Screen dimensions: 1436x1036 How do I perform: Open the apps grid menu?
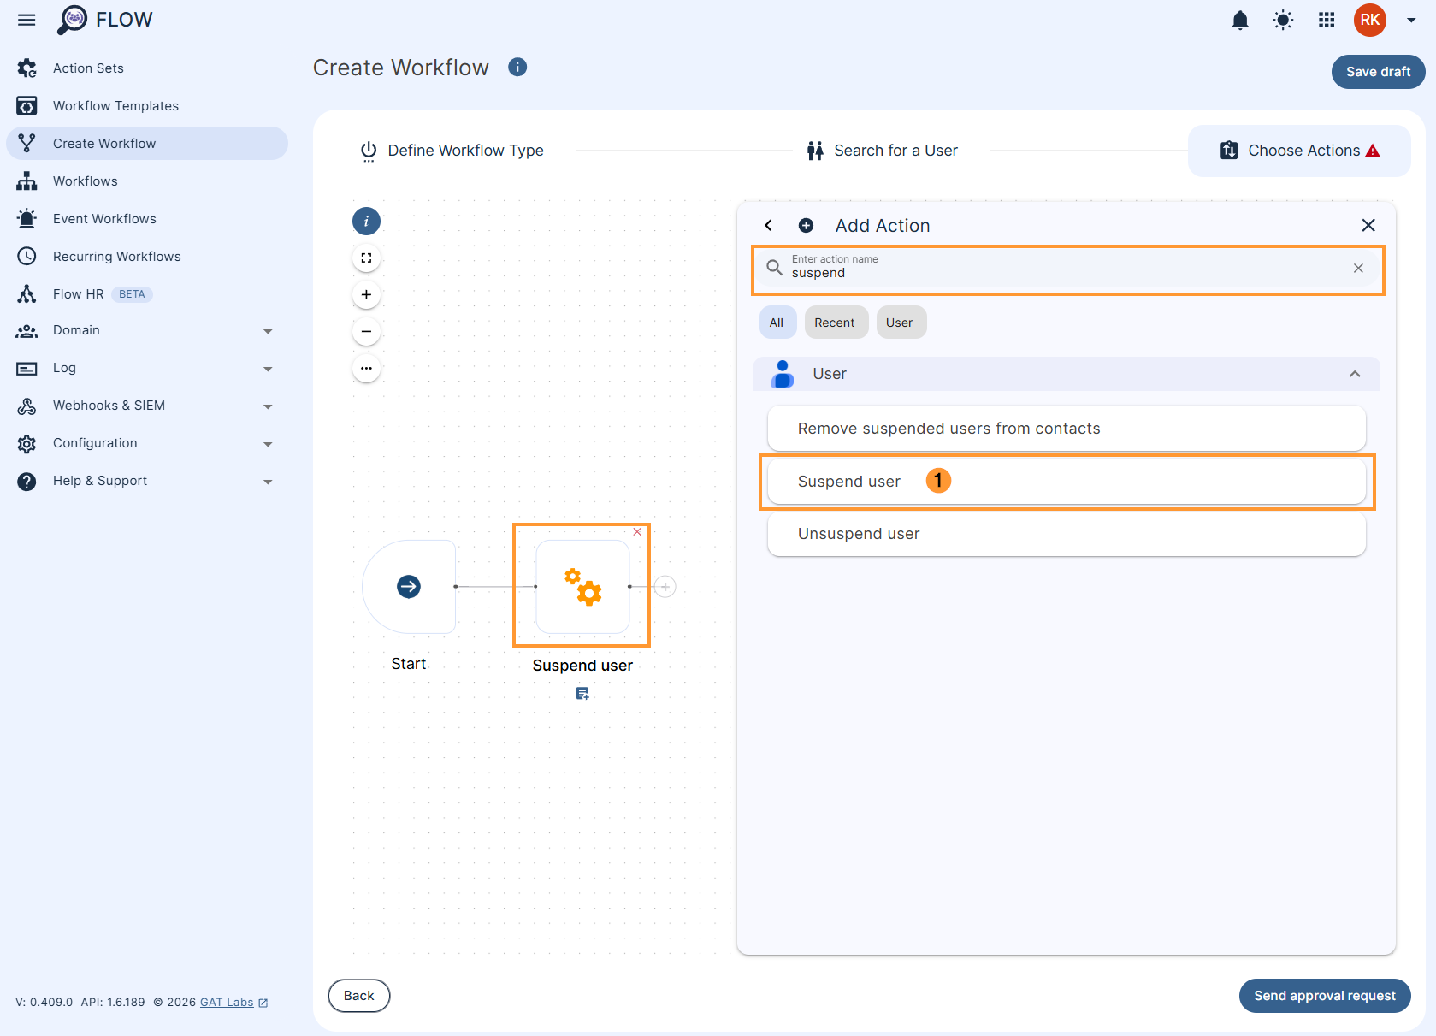click(x=1327, y=20)
